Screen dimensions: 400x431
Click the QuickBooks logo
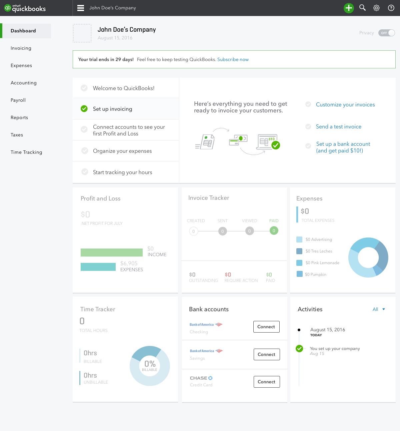click(25, 8)
